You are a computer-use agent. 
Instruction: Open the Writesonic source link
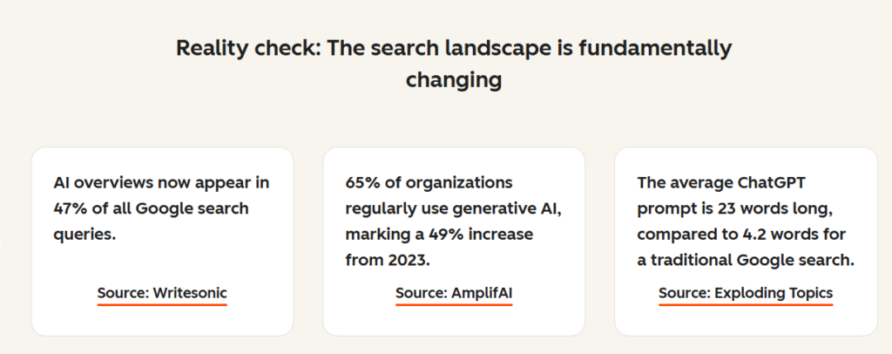162,293
